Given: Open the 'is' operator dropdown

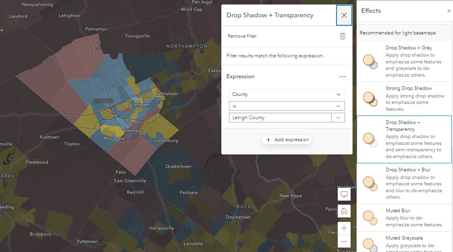Looking at the screenshot, I should click(x=287, y=106).
